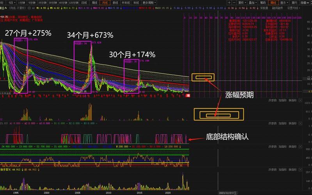Open the 复权 dropdown
This screenshot has height=195, width=312.
pos(242,3)
